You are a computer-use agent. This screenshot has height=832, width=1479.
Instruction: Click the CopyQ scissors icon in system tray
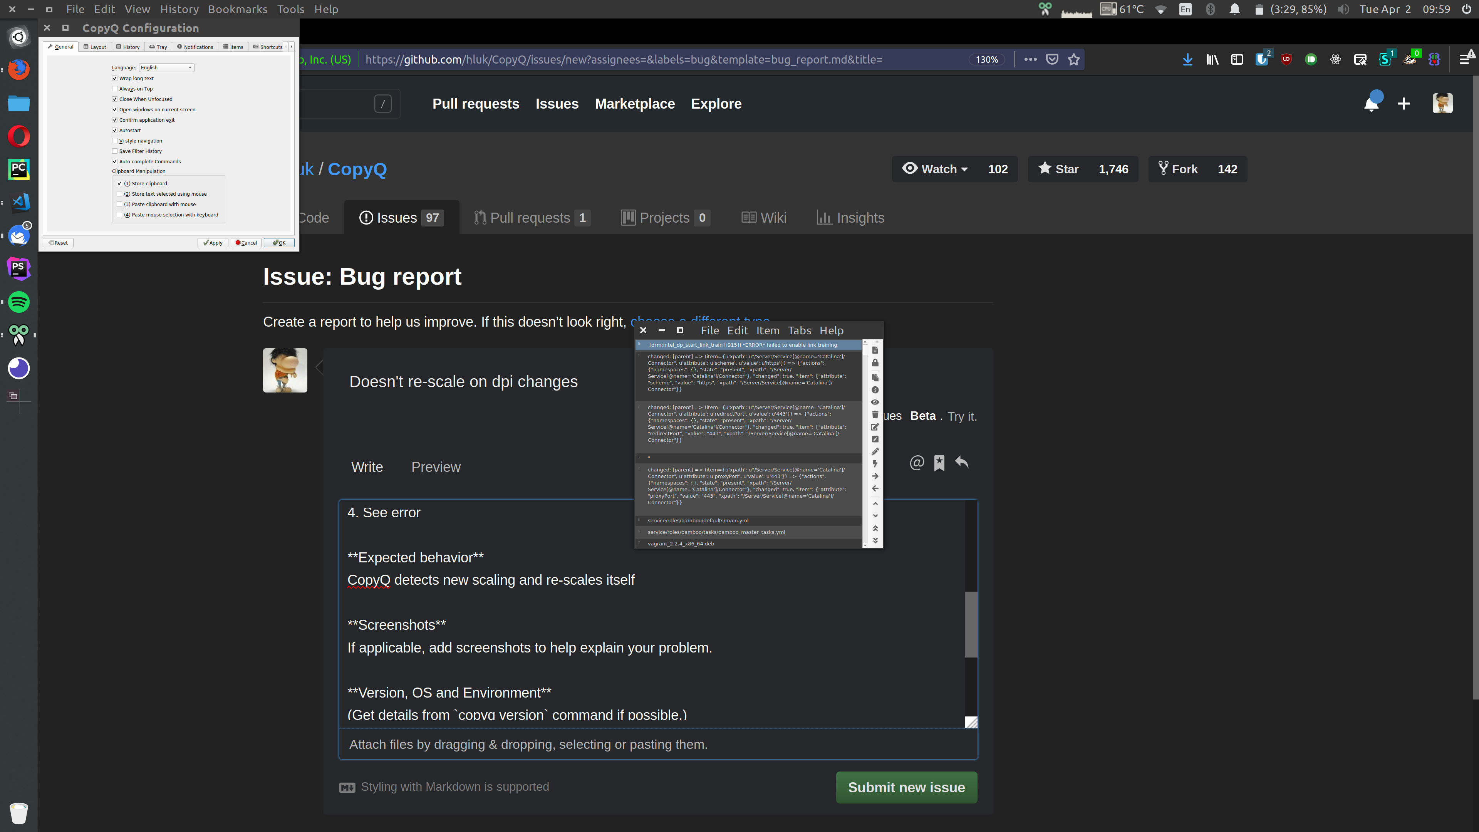(1045, 9)
